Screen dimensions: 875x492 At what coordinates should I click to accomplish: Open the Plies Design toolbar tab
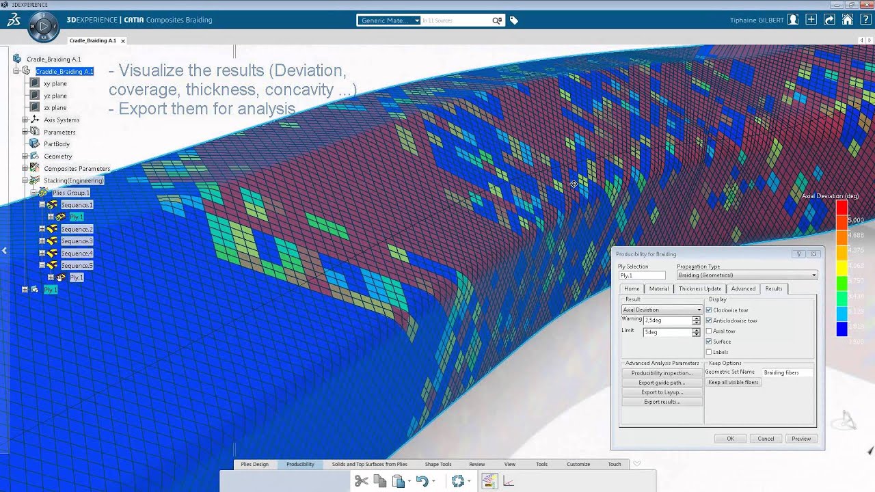tap(254, 464)
